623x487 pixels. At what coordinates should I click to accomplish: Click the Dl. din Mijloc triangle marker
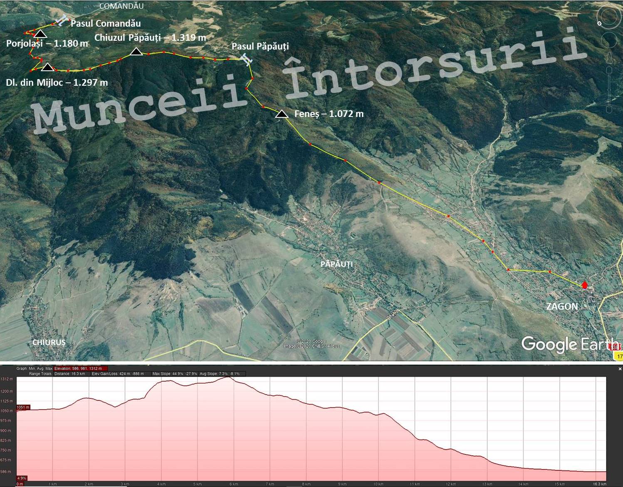tap(48, 67)
